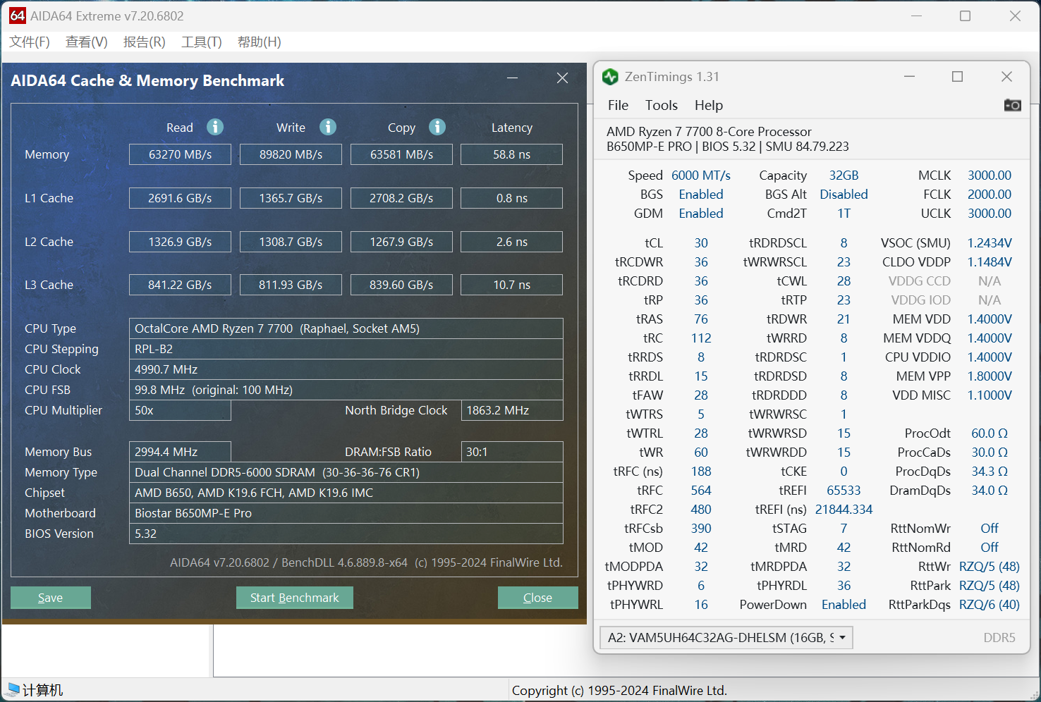1041x702 pixels.
Task: Take screenshot with ZenTimings camera icon
Action: click(1012, 105)
